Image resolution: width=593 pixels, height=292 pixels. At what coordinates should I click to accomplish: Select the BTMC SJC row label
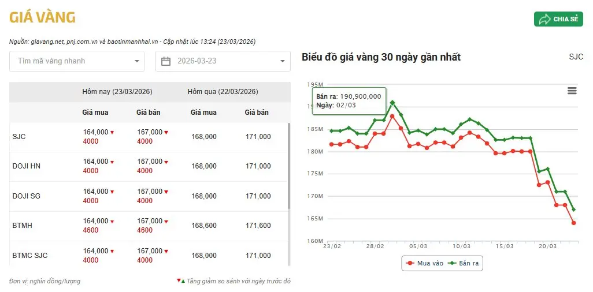click(30, 256)
